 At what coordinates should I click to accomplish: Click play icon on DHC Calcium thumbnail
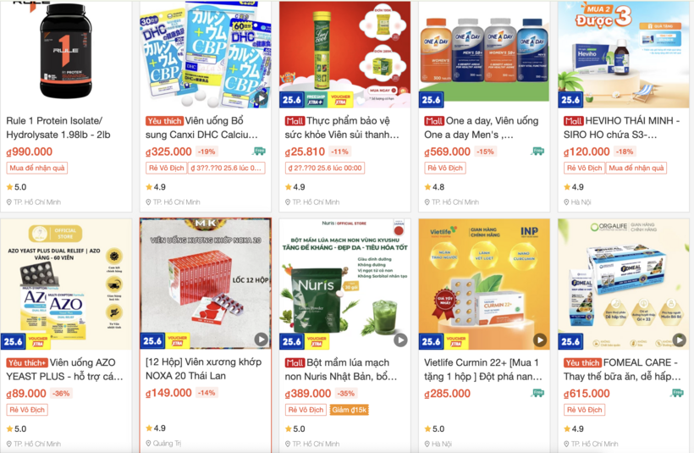262,98
